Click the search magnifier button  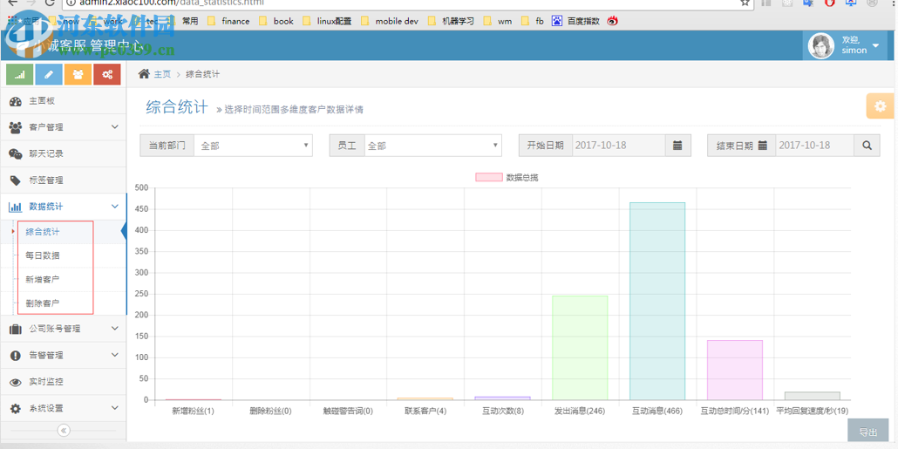[867, 146]
